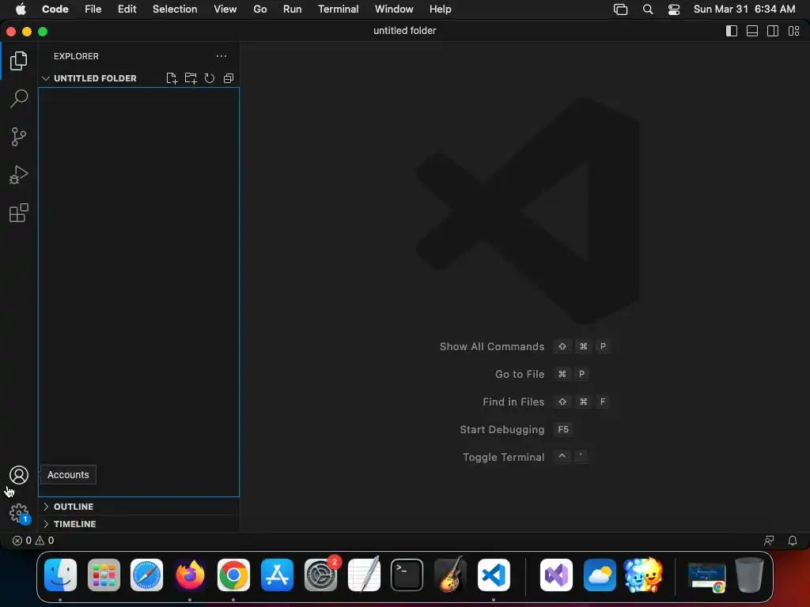This screenshot has width=810, height=607.
Task: Open the Code application menu
Action: (x=55, y=9)
